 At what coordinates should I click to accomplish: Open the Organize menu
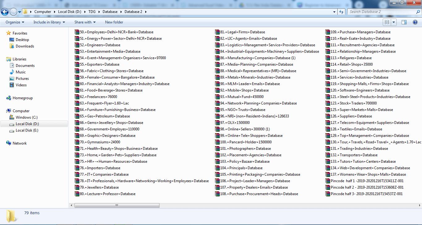tap(15, 22)
